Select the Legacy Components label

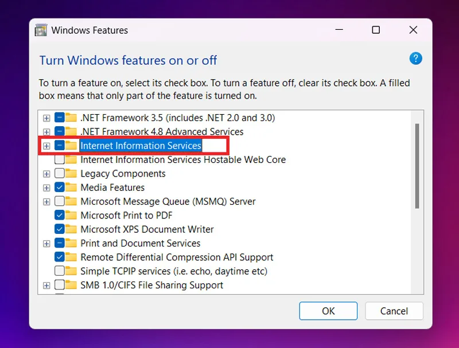tap(123, 173)
